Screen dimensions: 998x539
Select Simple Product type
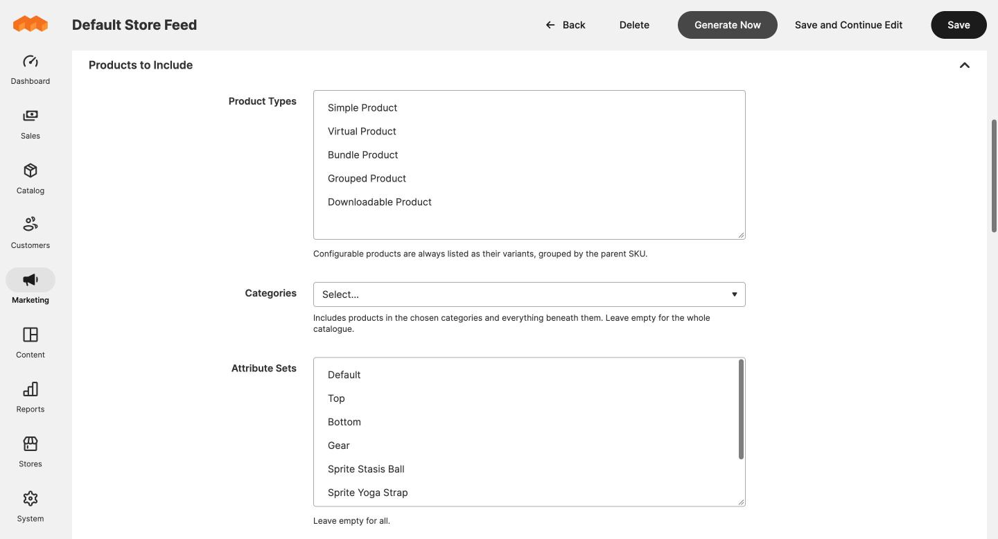529,107
